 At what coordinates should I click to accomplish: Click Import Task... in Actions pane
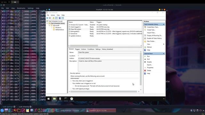coord(151,33)
